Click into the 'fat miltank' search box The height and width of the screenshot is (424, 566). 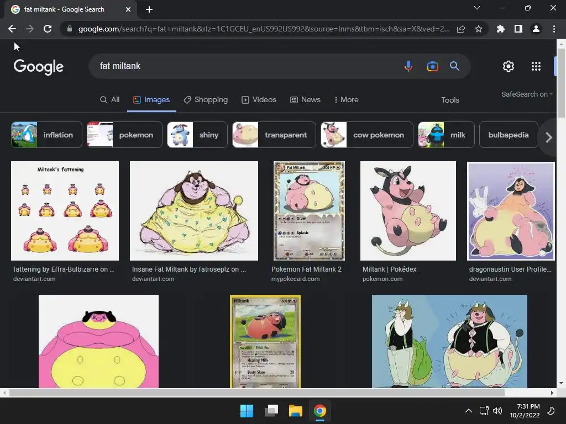(x=245, y=66)
